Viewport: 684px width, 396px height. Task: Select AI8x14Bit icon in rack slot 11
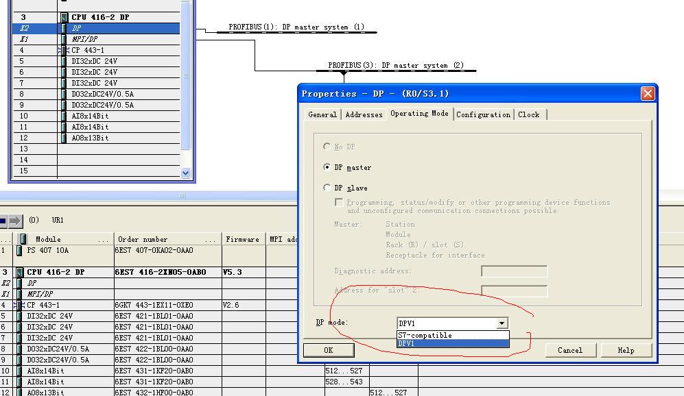click(64, 127)
